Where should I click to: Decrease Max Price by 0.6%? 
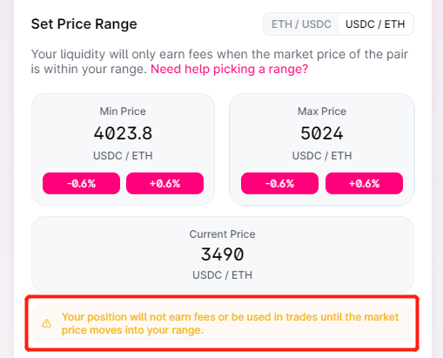279,184
